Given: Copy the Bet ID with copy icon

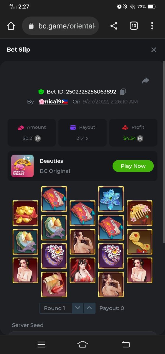Looking at the screenshot, I should (123, 92).
